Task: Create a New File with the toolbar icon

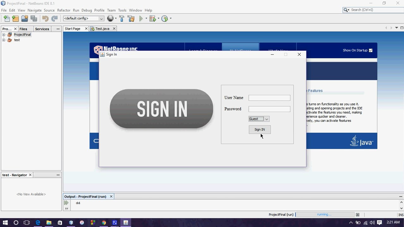Action: (6, 19)
